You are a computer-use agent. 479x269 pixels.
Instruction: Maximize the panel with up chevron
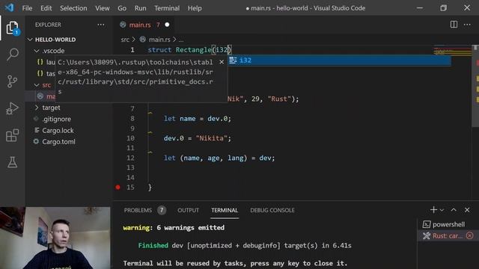point(454,210)
